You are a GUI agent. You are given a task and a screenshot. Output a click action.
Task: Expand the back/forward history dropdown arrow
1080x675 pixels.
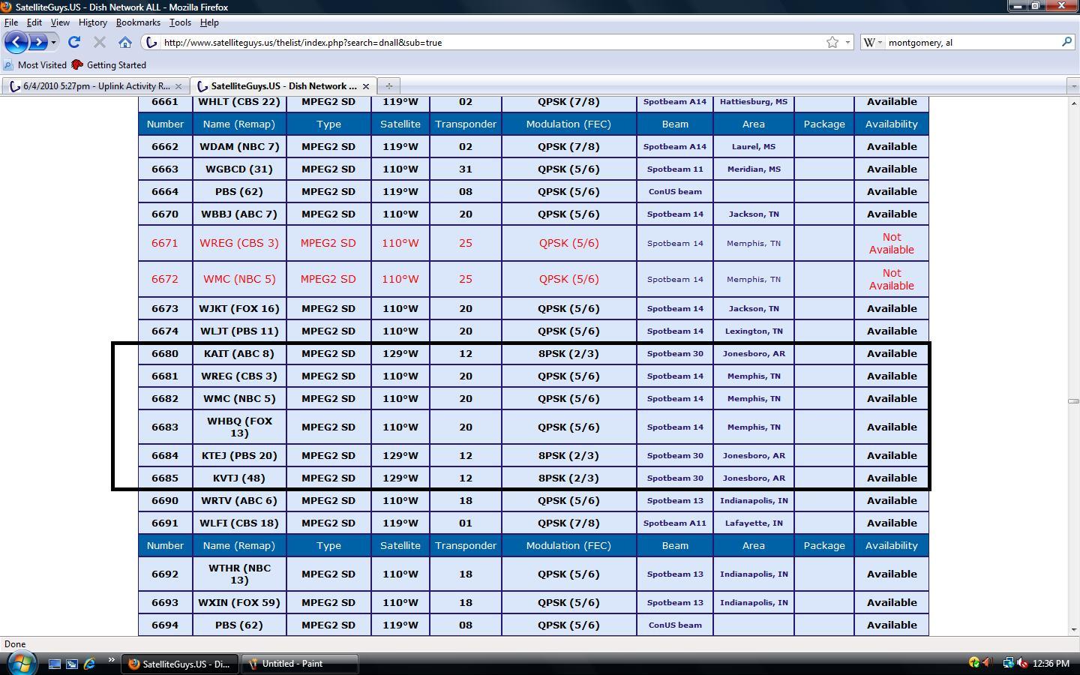53,42
